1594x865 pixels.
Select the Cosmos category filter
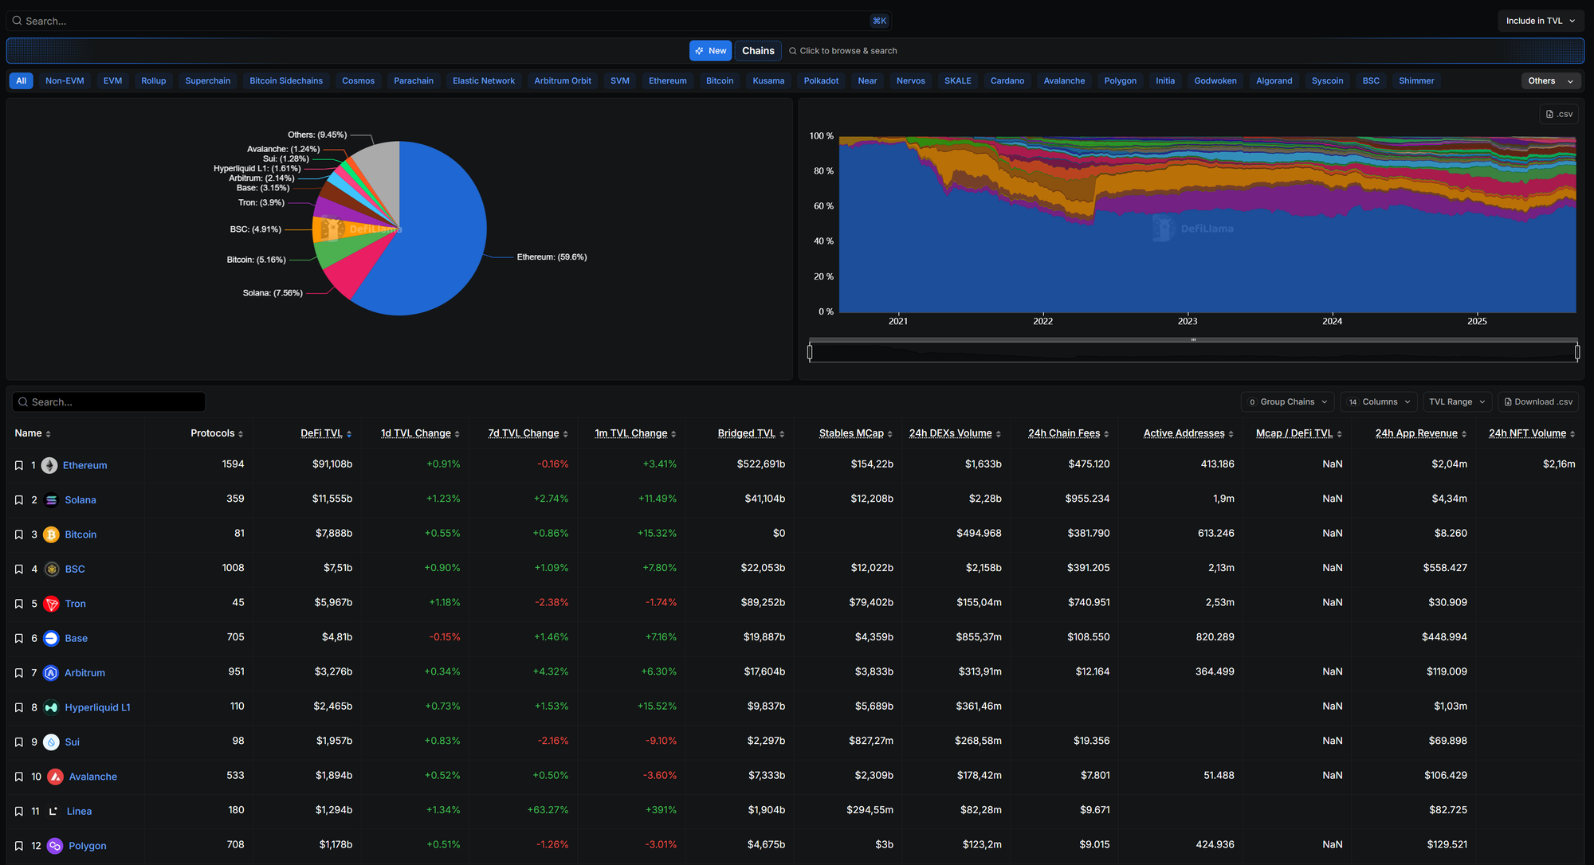pos(358,80)
